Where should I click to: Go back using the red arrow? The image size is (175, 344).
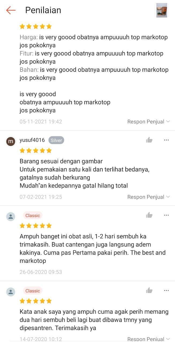11,10
